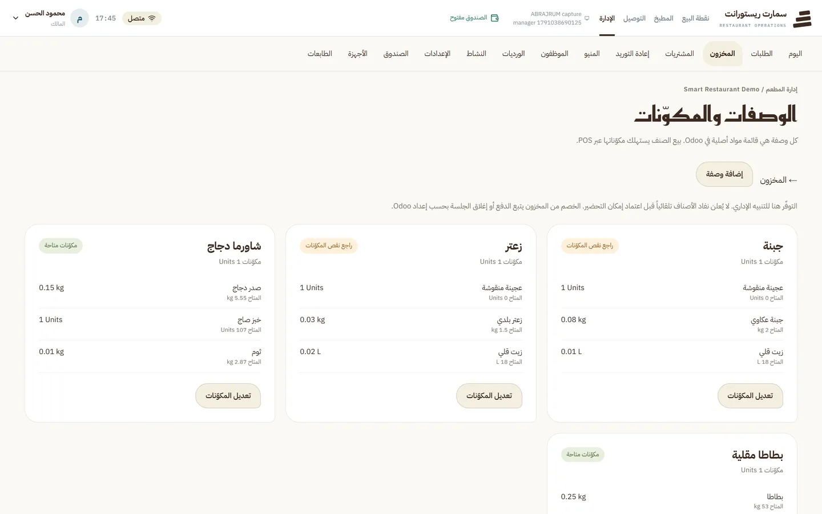Click the ABRAJRUM capture screen icon

(x=587, y=18)
